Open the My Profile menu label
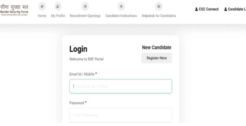 tap(58, 16)
